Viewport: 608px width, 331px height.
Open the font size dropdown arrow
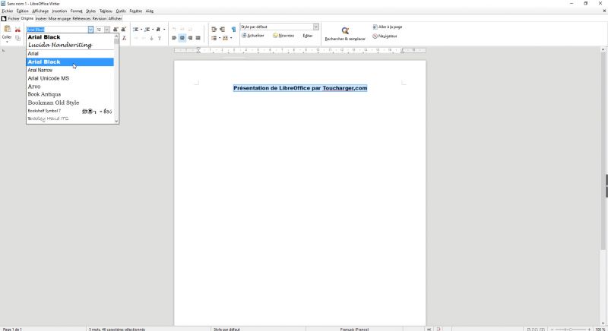pyautogui.click(x=106, y=30)
